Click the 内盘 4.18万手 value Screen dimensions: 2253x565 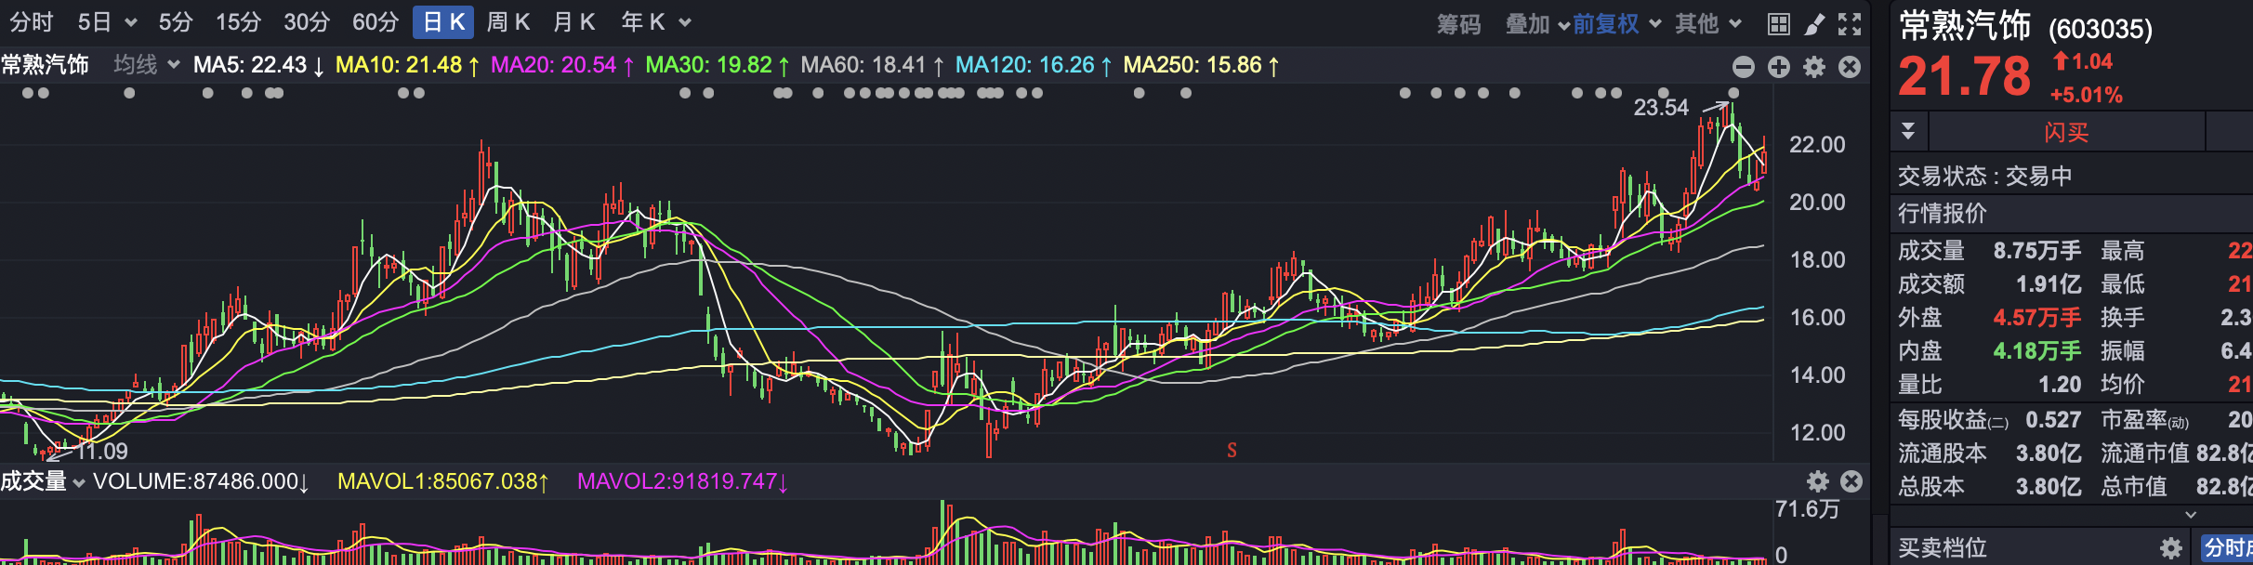[2037, 351]
